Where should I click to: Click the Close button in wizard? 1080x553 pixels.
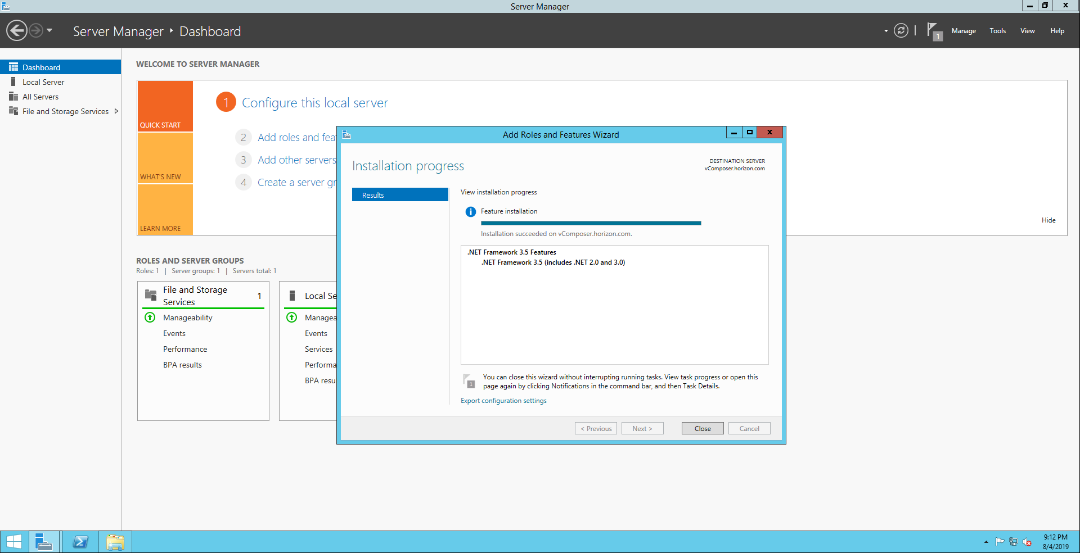702,428
